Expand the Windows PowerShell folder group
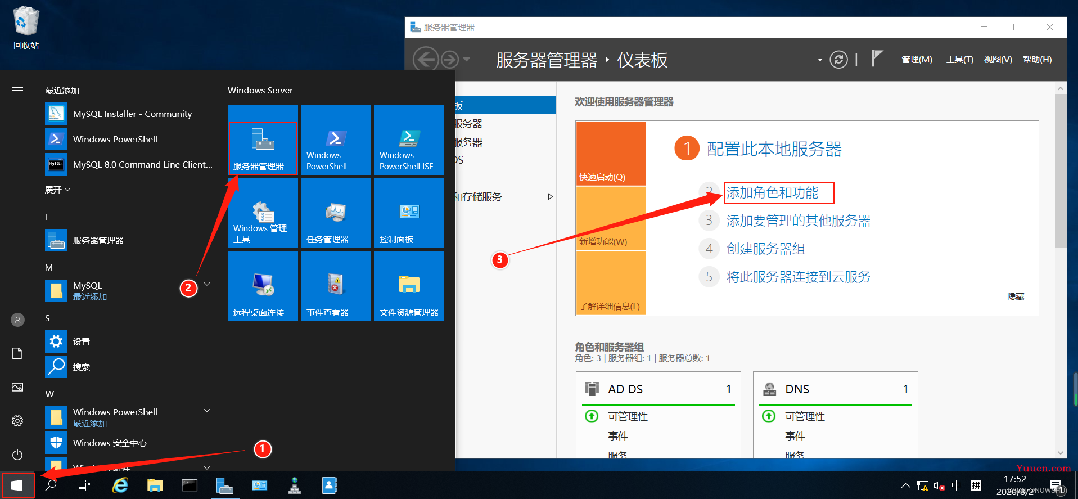Screen dimensions: 1078x499 pos(207,411)
